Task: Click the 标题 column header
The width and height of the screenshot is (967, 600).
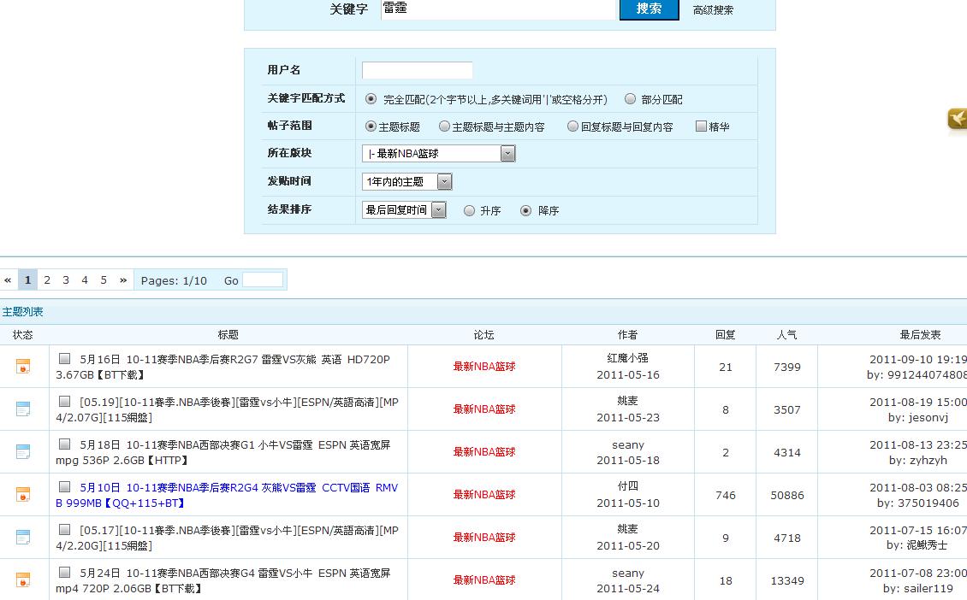Action: coord(228,334)
